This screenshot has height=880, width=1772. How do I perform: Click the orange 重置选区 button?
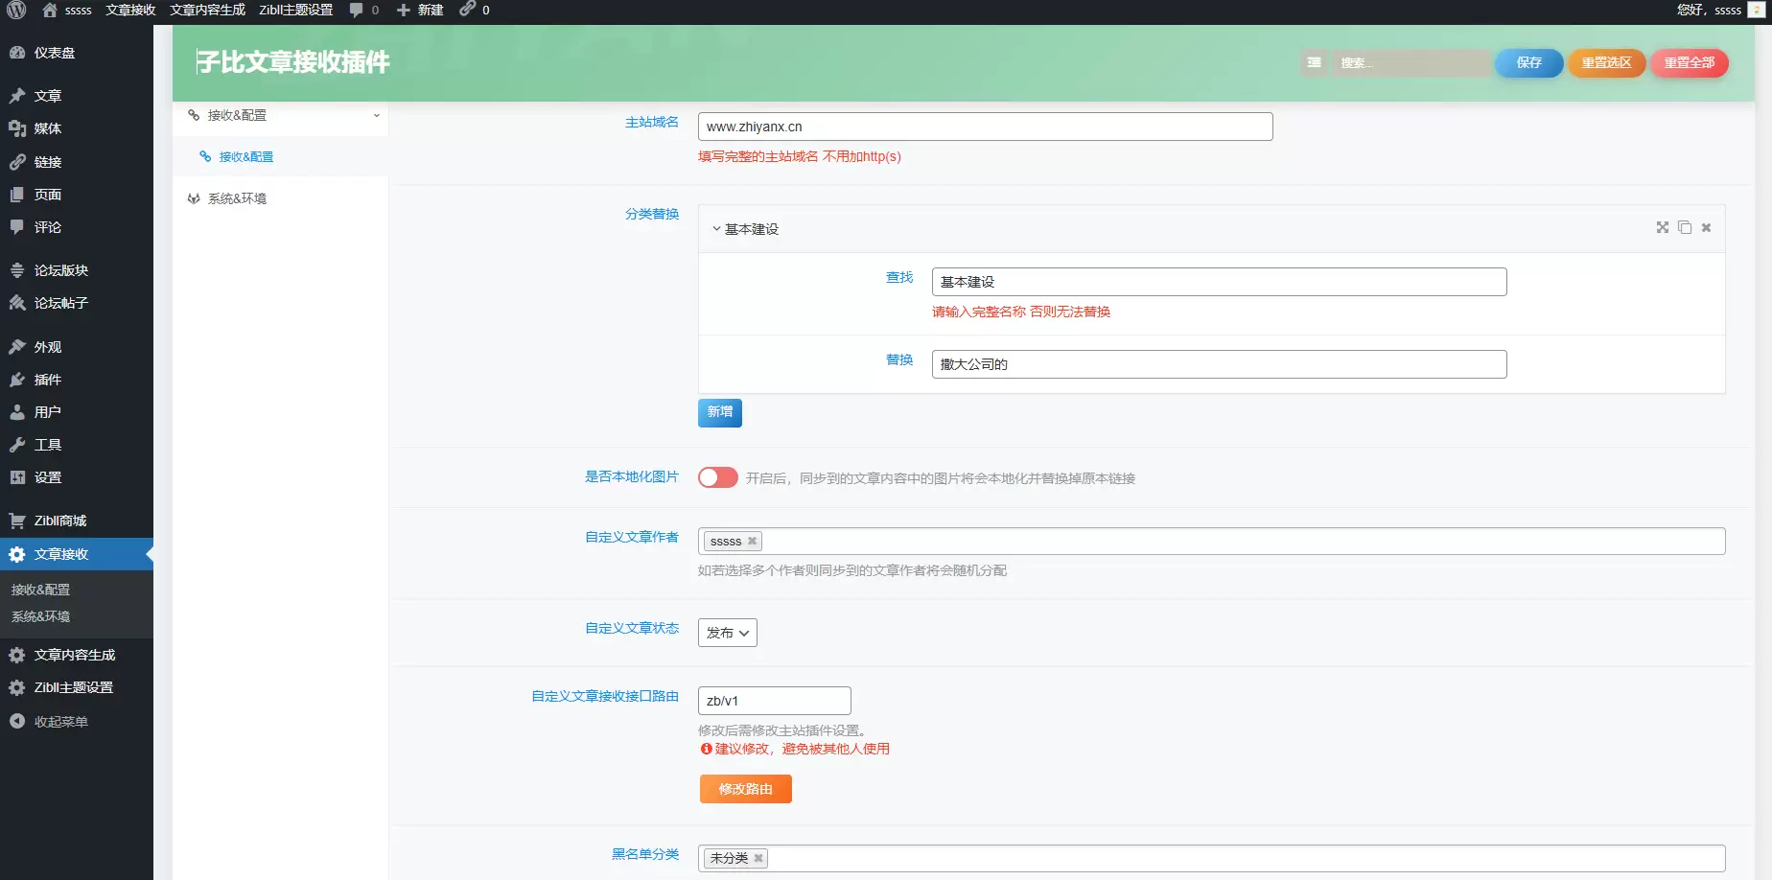pos(1607,62)
